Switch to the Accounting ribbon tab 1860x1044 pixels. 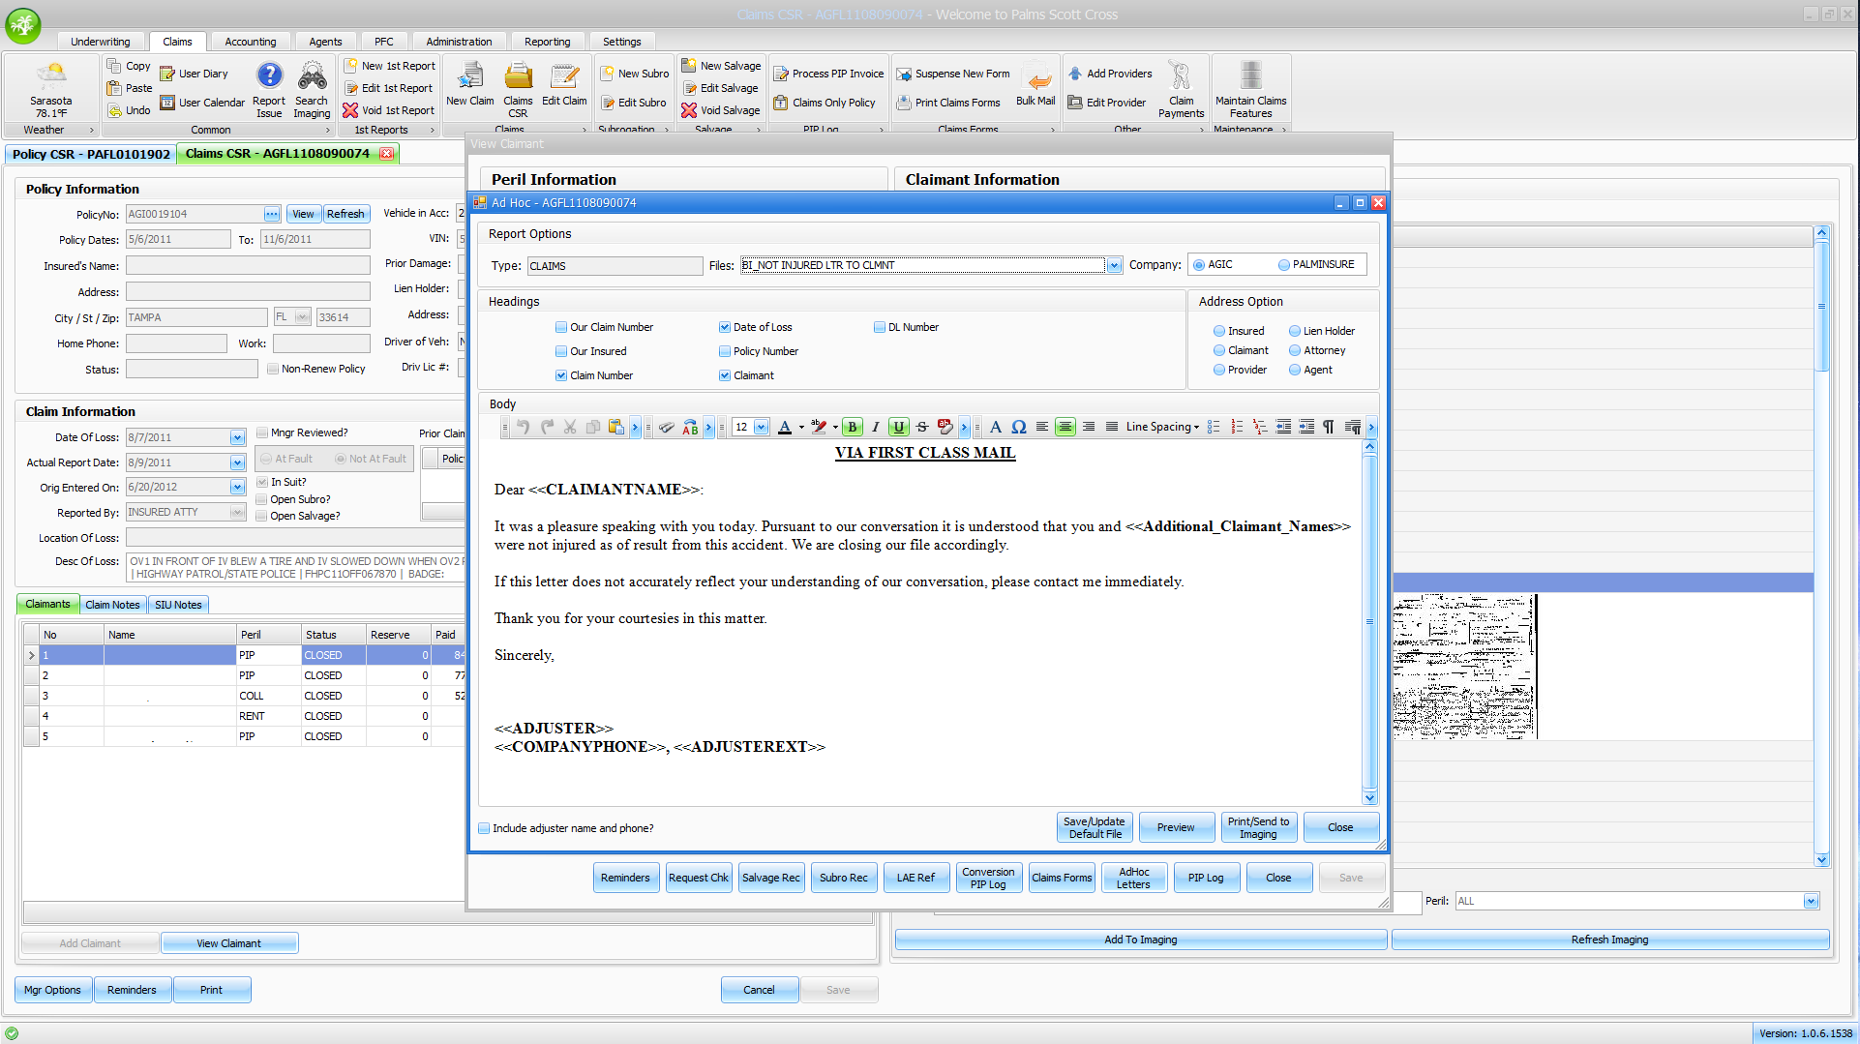[250, 42]
